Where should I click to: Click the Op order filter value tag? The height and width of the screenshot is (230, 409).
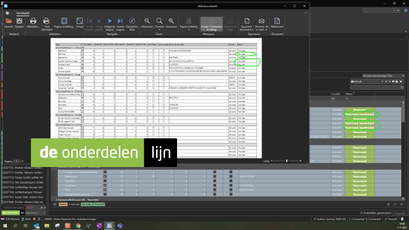click(x=87, y=204)
